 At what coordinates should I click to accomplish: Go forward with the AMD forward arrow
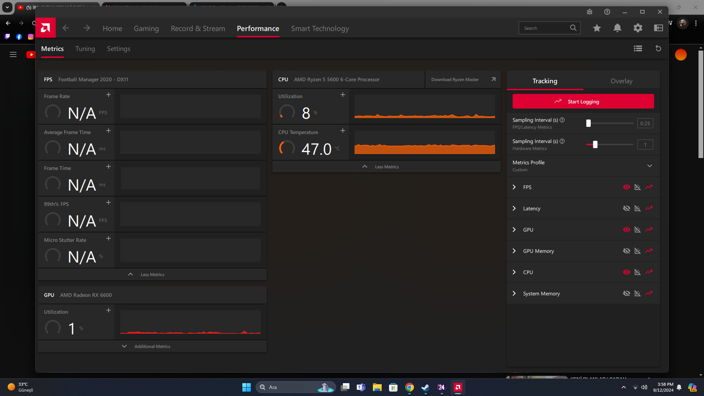tap(87, 28)
